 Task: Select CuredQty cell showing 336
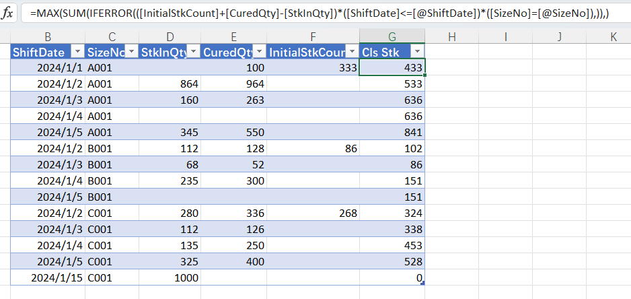[233, 213]
